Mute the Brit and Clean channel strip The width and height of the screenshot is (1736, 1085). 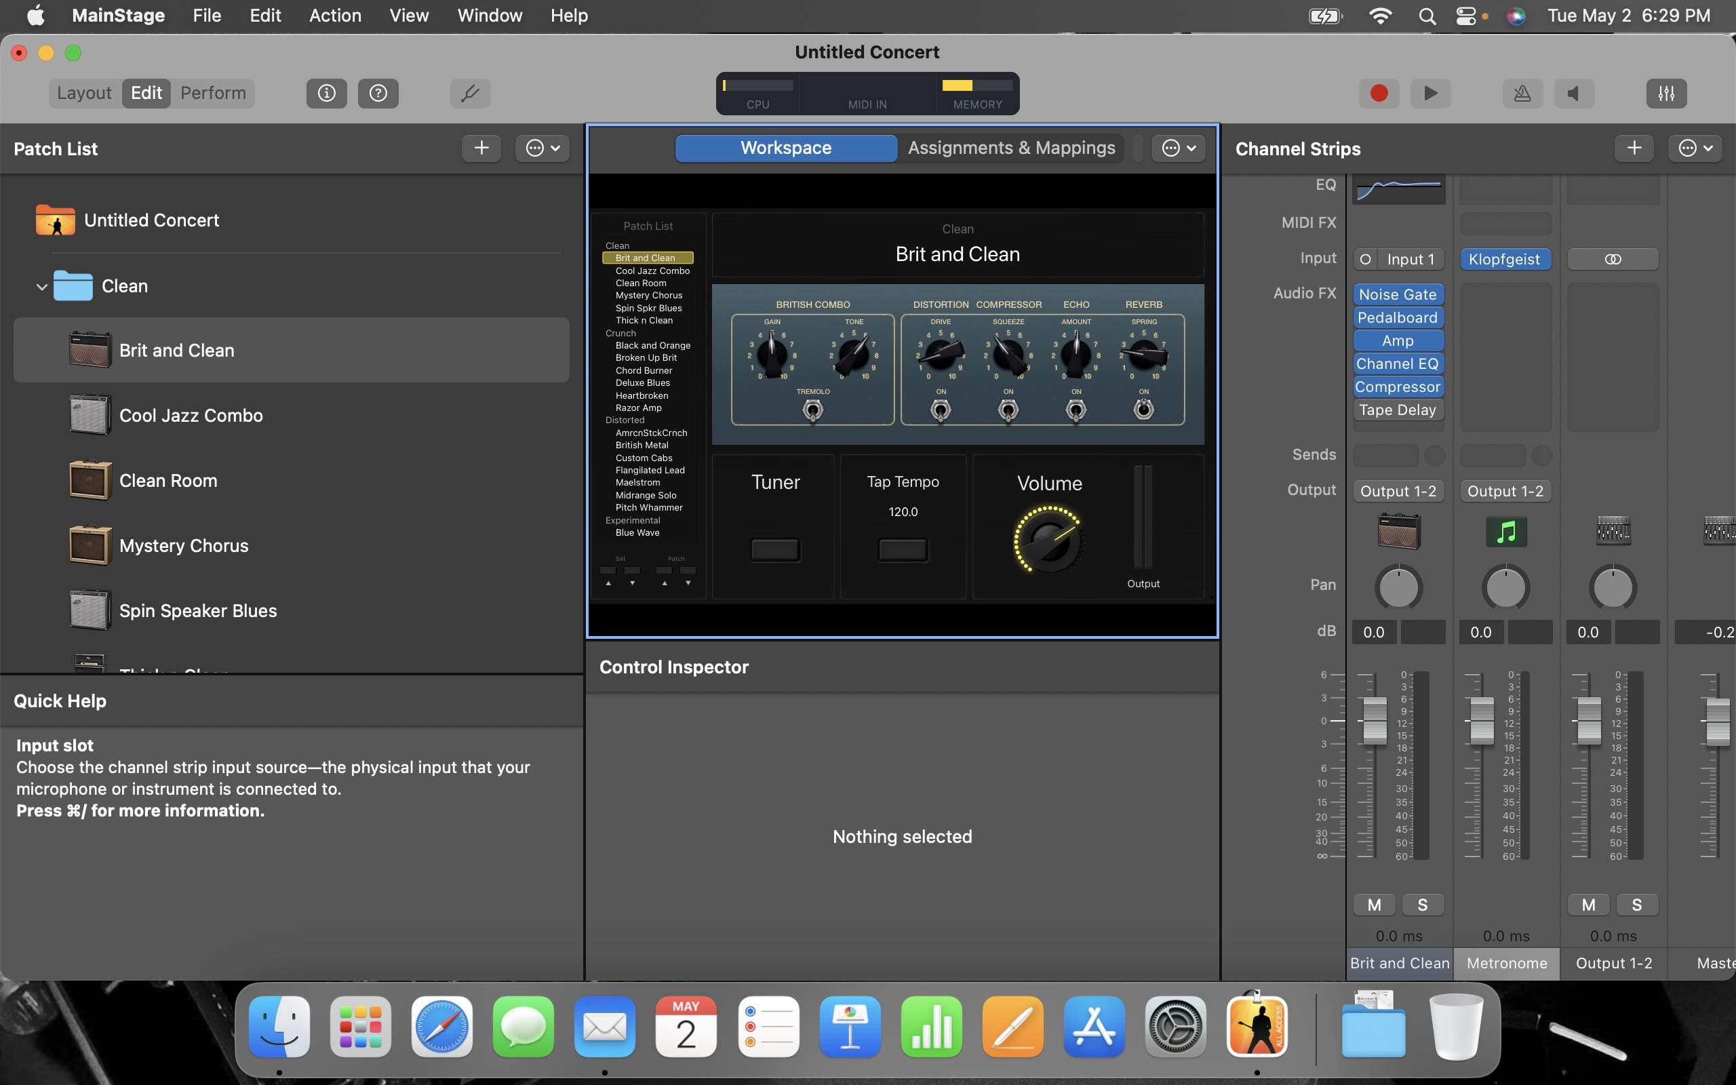click(x=1374, y=905)
